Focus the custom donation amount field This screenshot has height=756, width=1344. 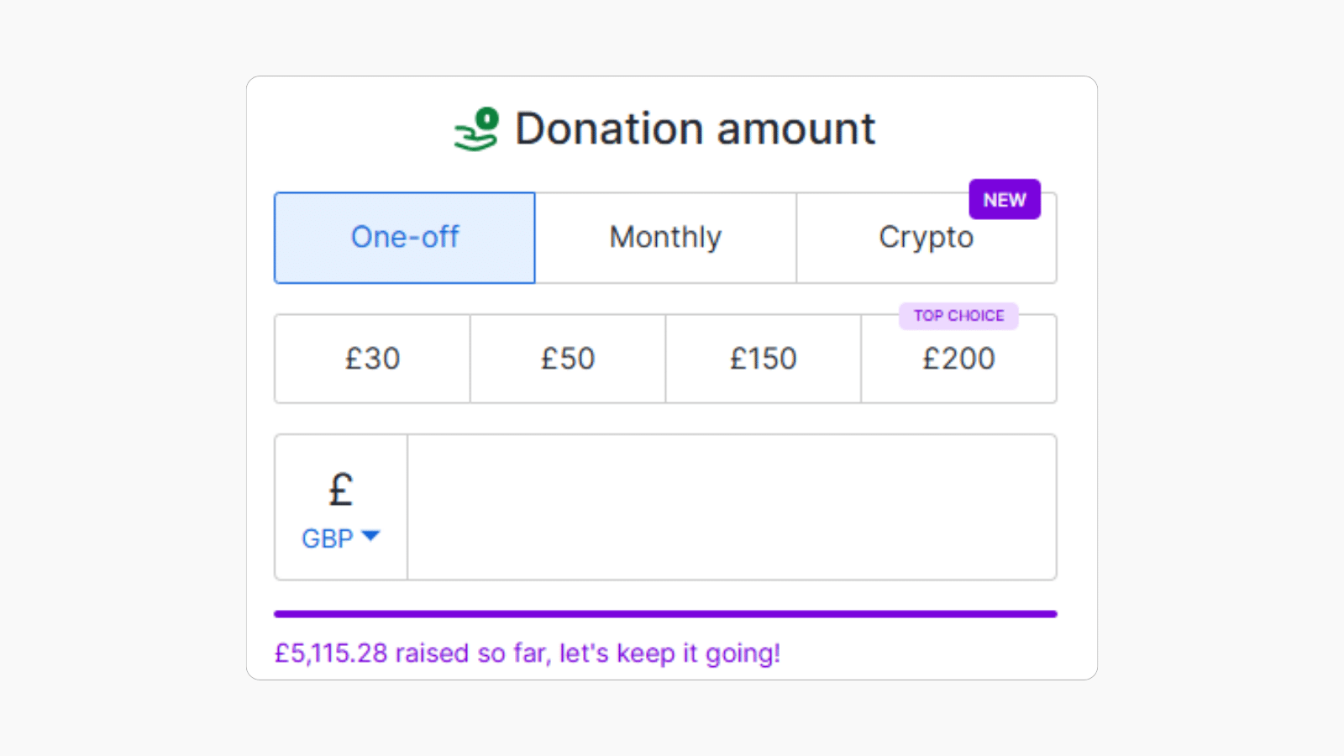point(732,507)
